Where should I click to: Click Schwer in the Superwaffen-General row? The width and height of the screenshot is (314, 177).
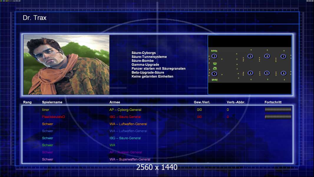click(x=47, y=159)
